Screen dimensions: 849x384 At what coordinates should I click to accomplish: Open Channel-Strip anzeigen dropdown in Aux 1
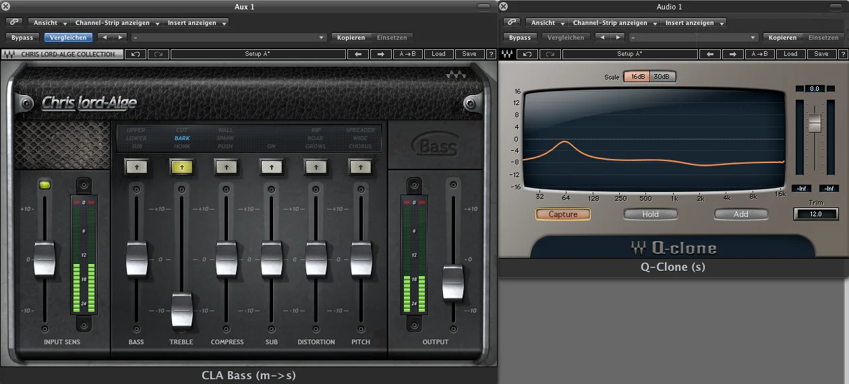(x=117, y=23)
